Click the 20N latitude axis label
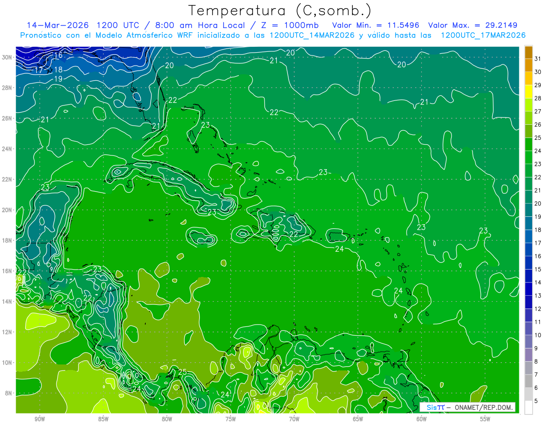 7,210
